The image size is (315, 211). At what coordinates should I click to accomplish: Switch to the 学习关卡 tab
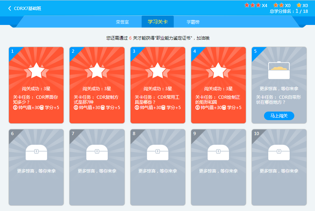158,22
